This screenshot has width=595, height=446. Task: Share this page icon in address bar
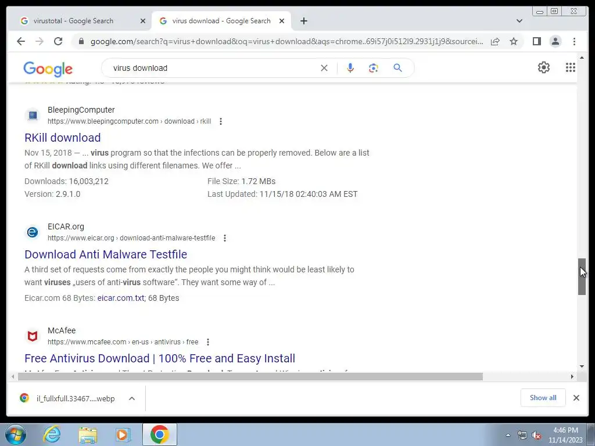tap(495, 41)
